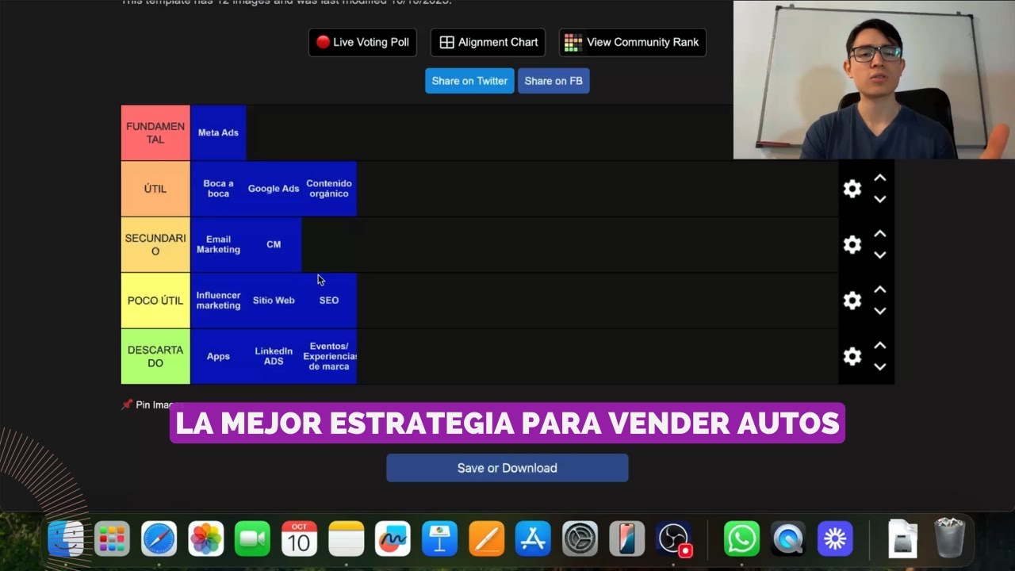Image resolution: width=1015 pixels, height=571 pixels.
Task: Open the purple sunburst app in the Dock
Action: click(835, 539)
